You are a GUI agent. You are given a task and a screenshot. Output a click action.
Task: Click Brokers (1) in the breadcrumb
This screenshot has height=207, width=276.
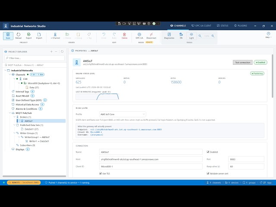29,65
